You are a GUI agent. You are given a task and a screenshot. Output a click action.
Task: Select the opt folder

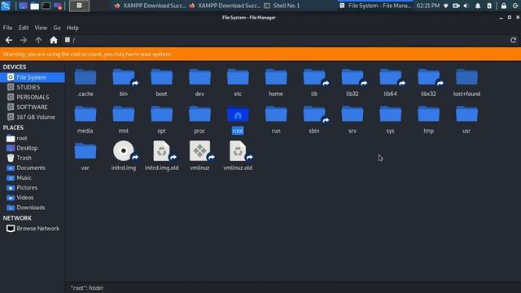(x=161, y=114)
